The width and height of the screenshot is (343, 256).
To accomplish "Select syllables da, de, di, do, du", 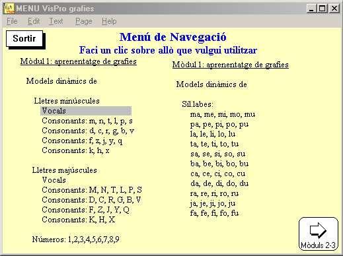I will point(219,183).
